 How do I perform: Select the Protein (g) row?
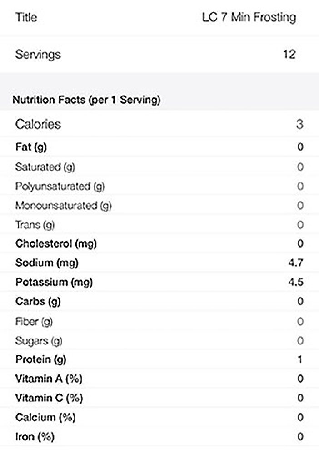coord(159,359)
